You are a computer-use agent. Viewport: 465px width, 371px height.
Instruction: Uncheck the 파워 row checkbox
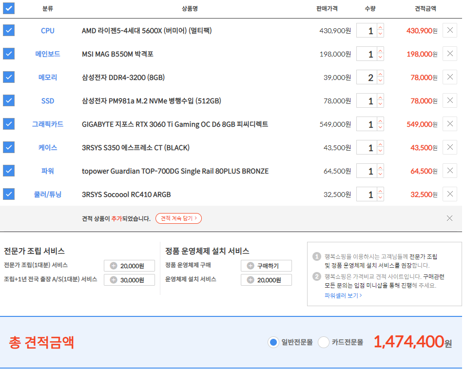9,171
